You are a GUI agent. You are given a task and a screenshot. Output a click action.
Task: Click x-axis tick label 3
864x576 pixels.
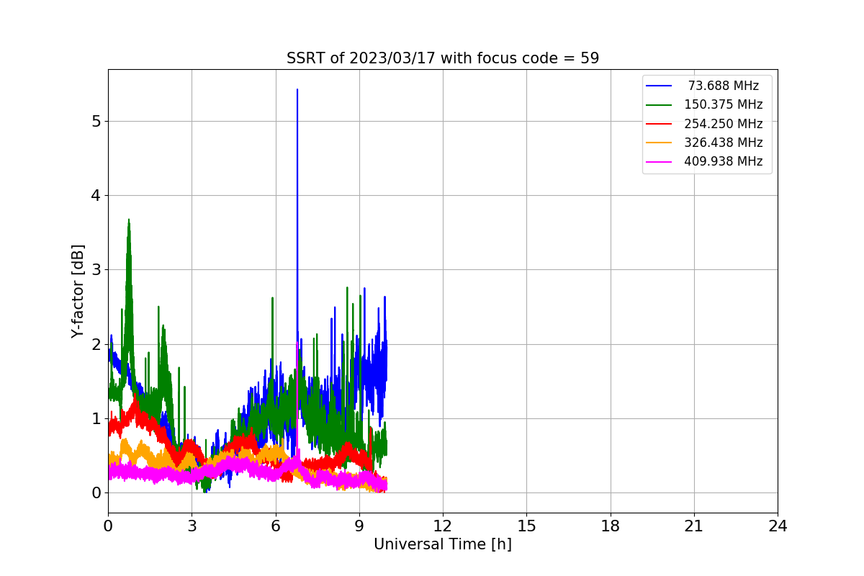click(x=192, y=526)
